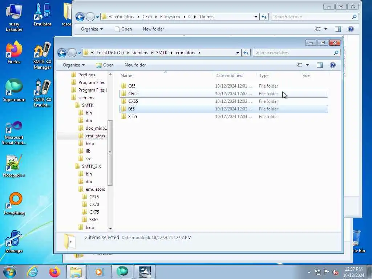Click the network tray icon
The height and width of the screenshot is (279, 372).
(x=318, y=272)
